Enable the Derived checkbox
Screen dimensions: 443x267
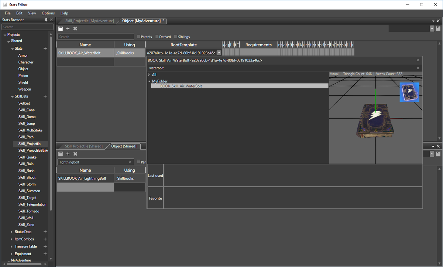[x=157, y=36]
